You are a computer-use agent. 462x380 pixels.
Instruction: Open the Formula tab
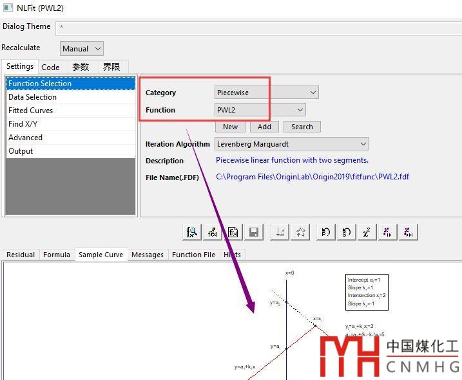point(57,255)
